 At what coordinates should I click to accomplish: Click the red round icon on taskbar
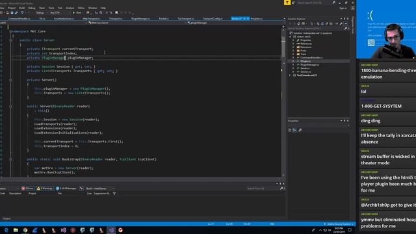tap(120, 230)
